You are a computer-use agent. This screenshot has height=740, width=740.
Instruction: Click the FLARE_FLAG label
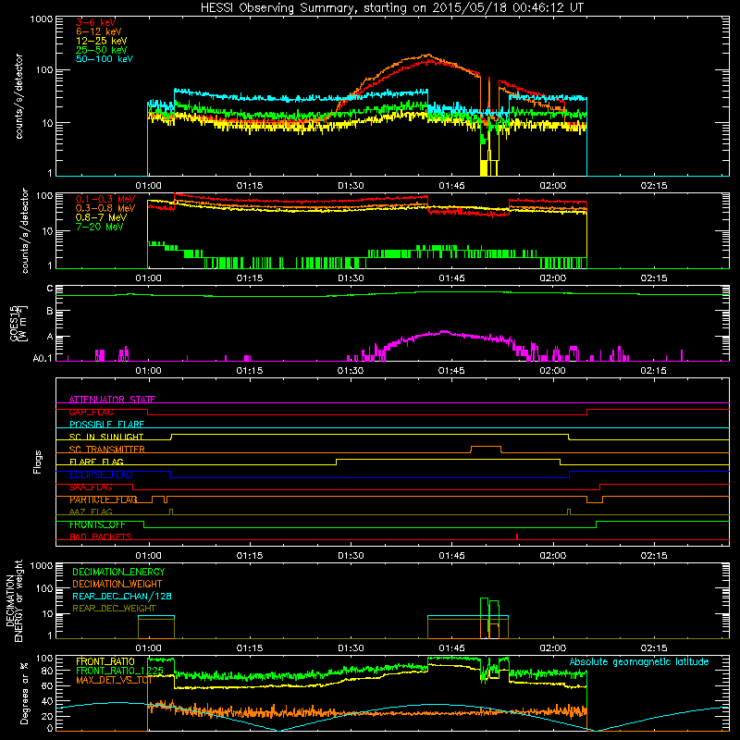click(x=96, y=462)
